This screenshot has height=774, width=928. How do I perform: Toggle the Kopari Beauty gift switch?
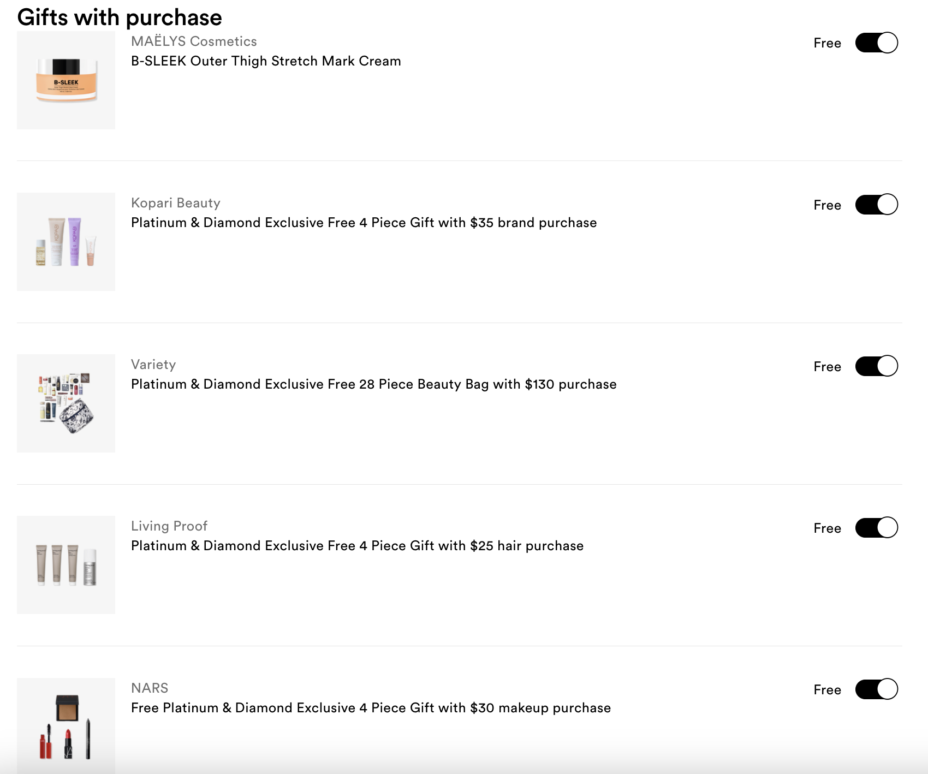[876, 205]
